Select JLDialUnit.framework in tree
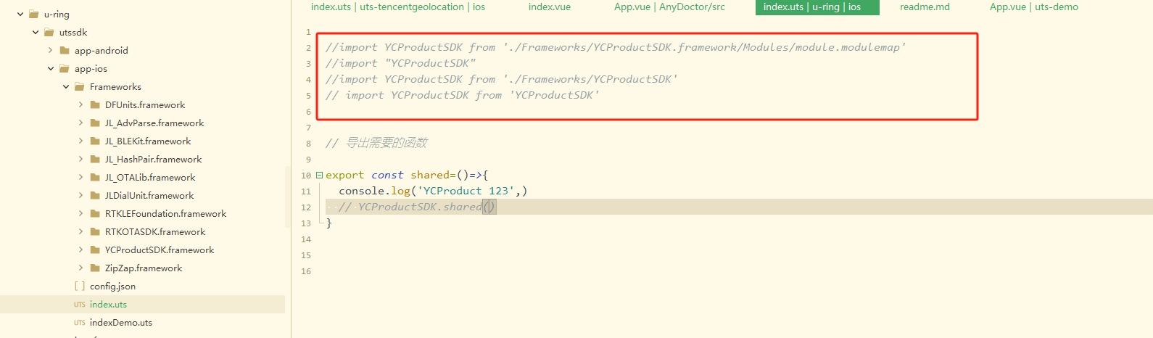Image resolution: width=1153 pixels, height=338 pixels. coord(149,196)
